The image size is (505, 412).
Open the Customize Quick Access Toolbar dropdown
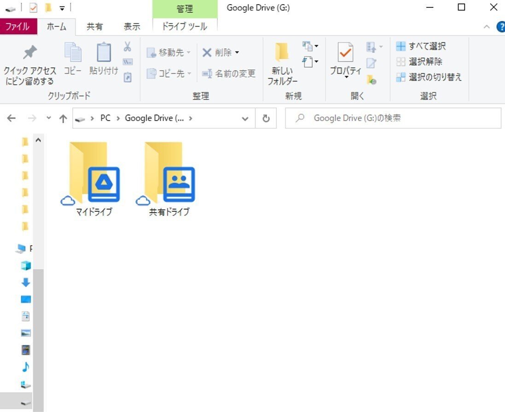[x=62, y=8]
